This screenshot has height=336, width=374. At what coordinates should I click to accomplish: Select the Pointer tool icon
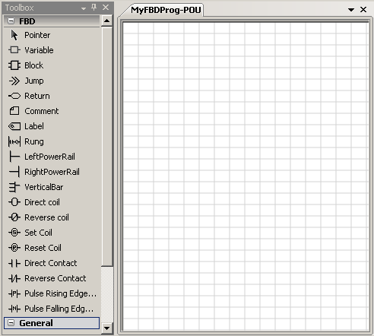(x=14, y=35)
